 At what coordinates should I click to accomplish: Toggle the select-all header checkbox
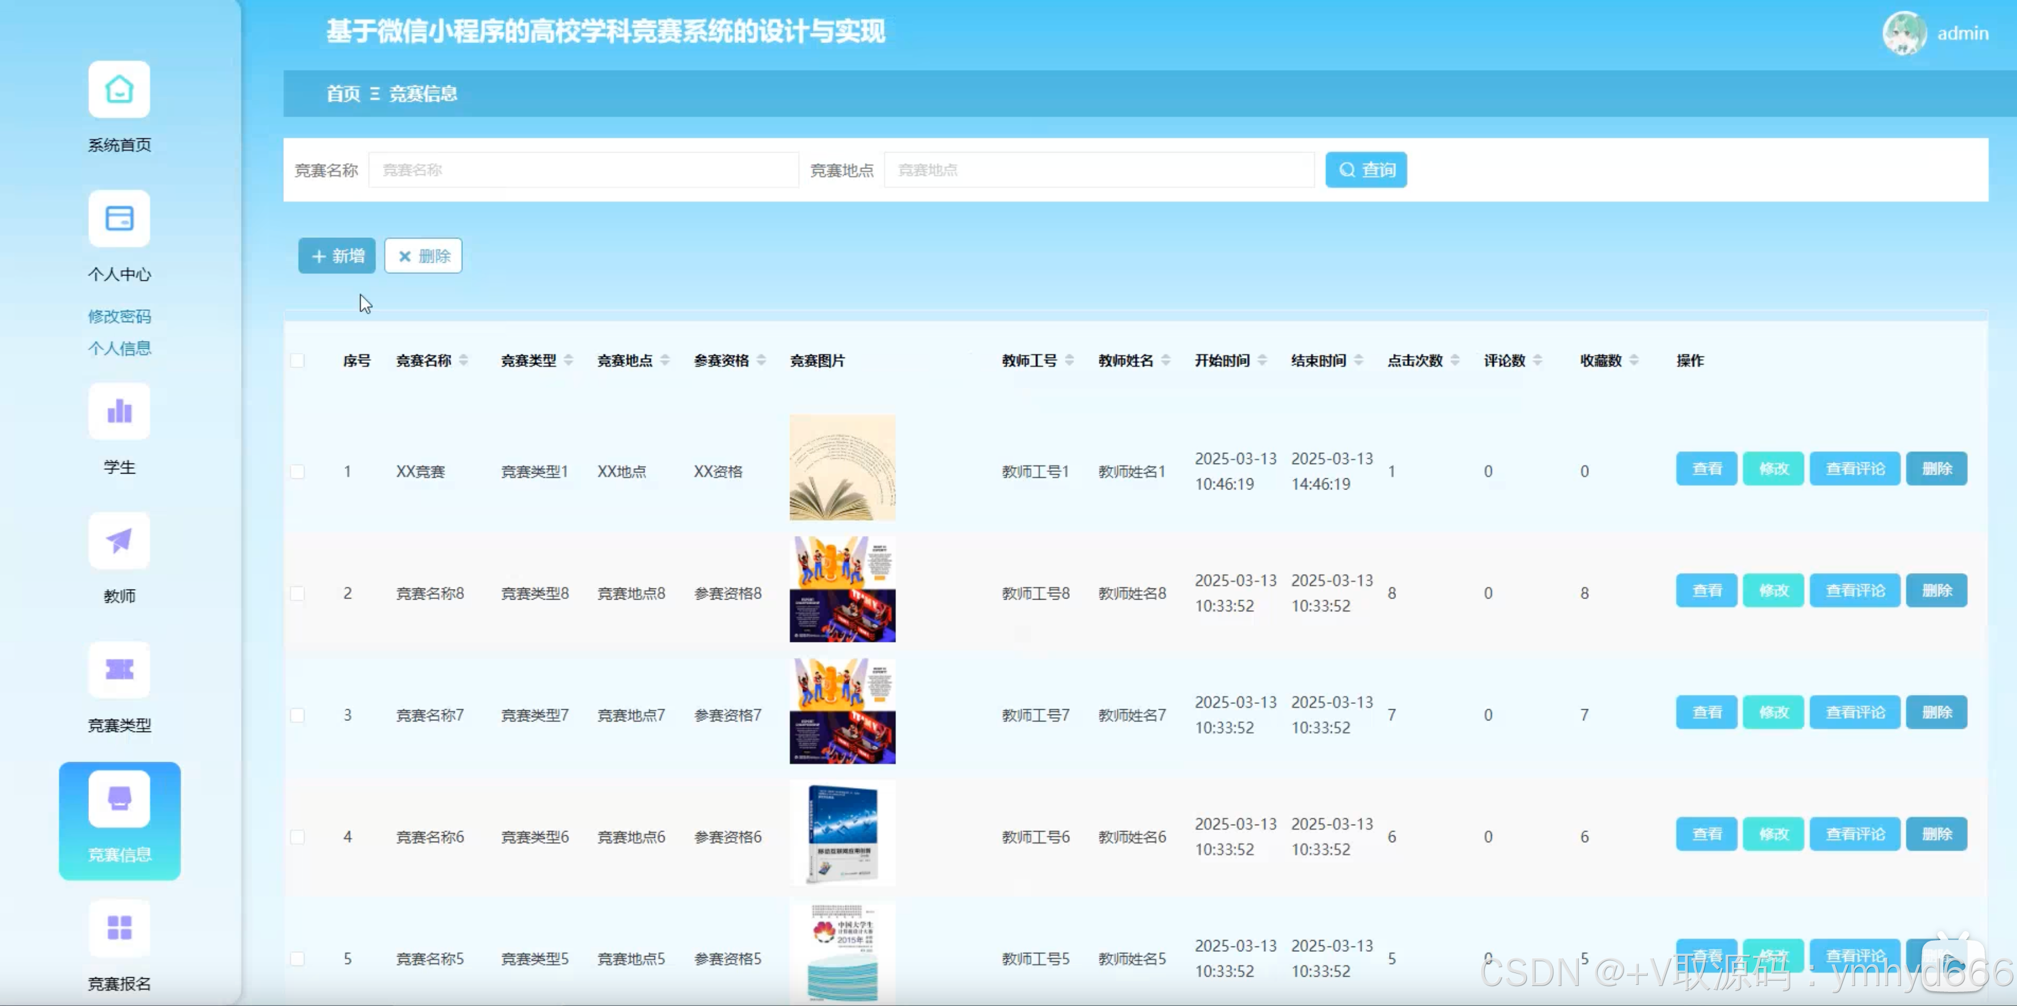click(297, 360)
